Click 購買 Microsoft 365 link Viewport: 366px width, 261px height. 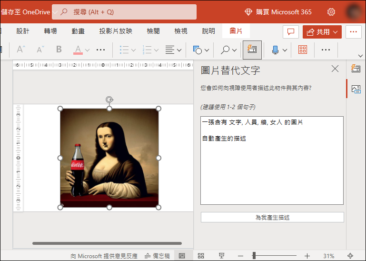278,12
